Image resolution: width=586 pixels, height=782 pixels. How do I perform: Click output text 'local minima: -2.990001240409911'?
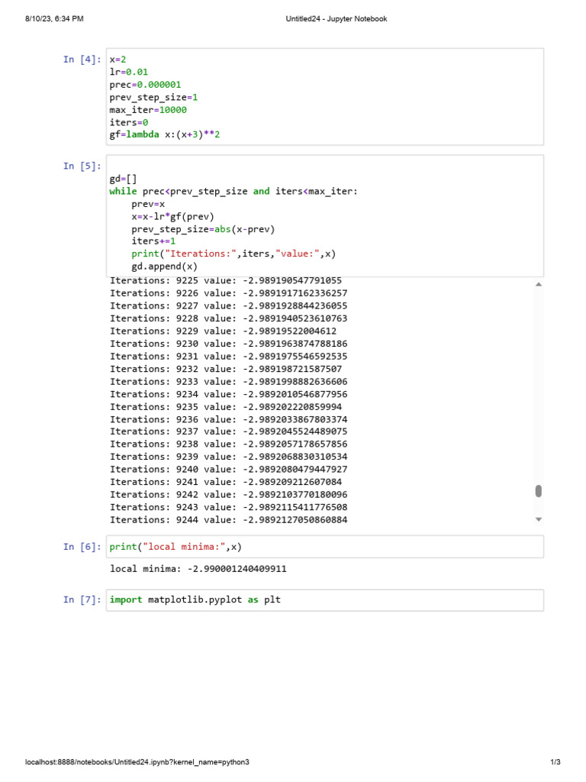(198, 568)
